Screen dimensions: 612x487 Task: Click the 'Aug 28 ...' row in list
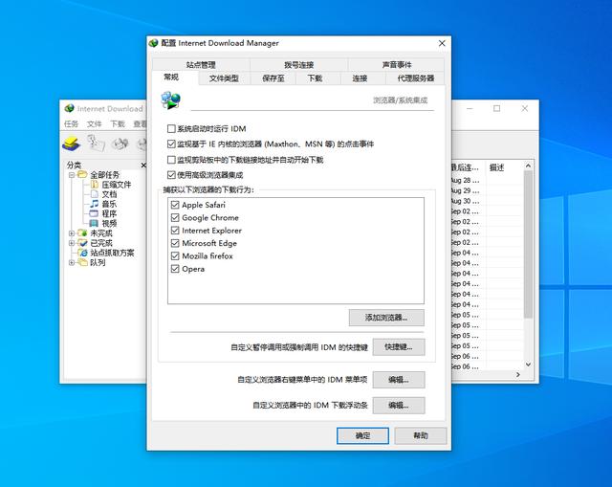[x=487, y=181]
